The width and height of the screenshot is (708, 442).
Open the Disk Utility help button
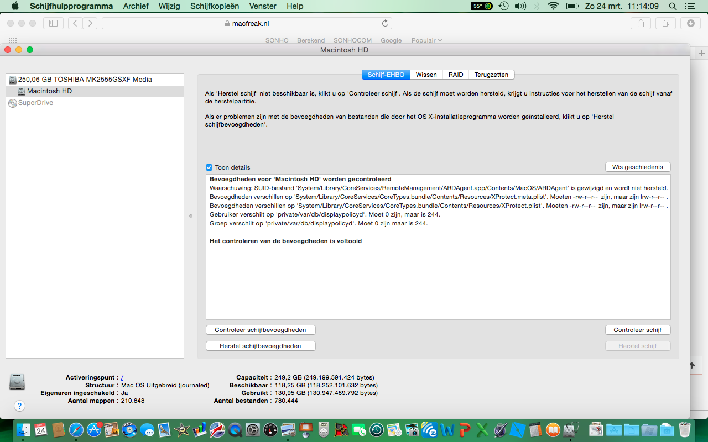(19, 406)
